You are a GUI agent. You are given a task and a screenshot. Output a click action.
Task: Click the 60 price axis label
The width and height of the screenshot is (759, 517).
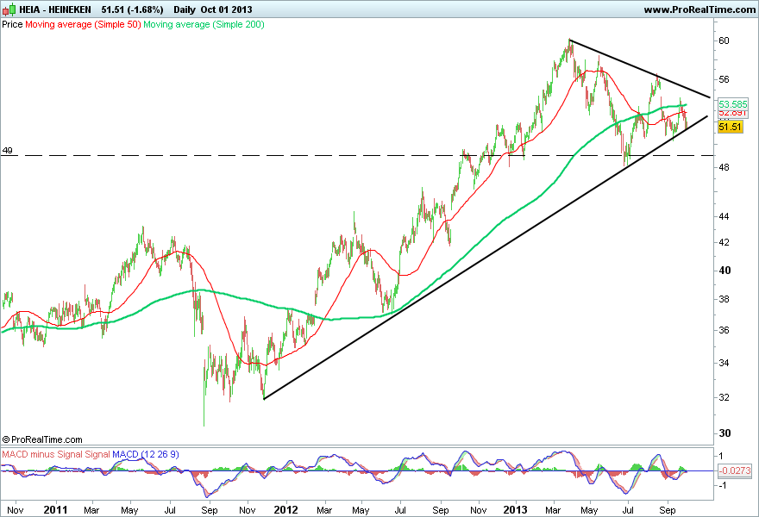tap(724, 40)
